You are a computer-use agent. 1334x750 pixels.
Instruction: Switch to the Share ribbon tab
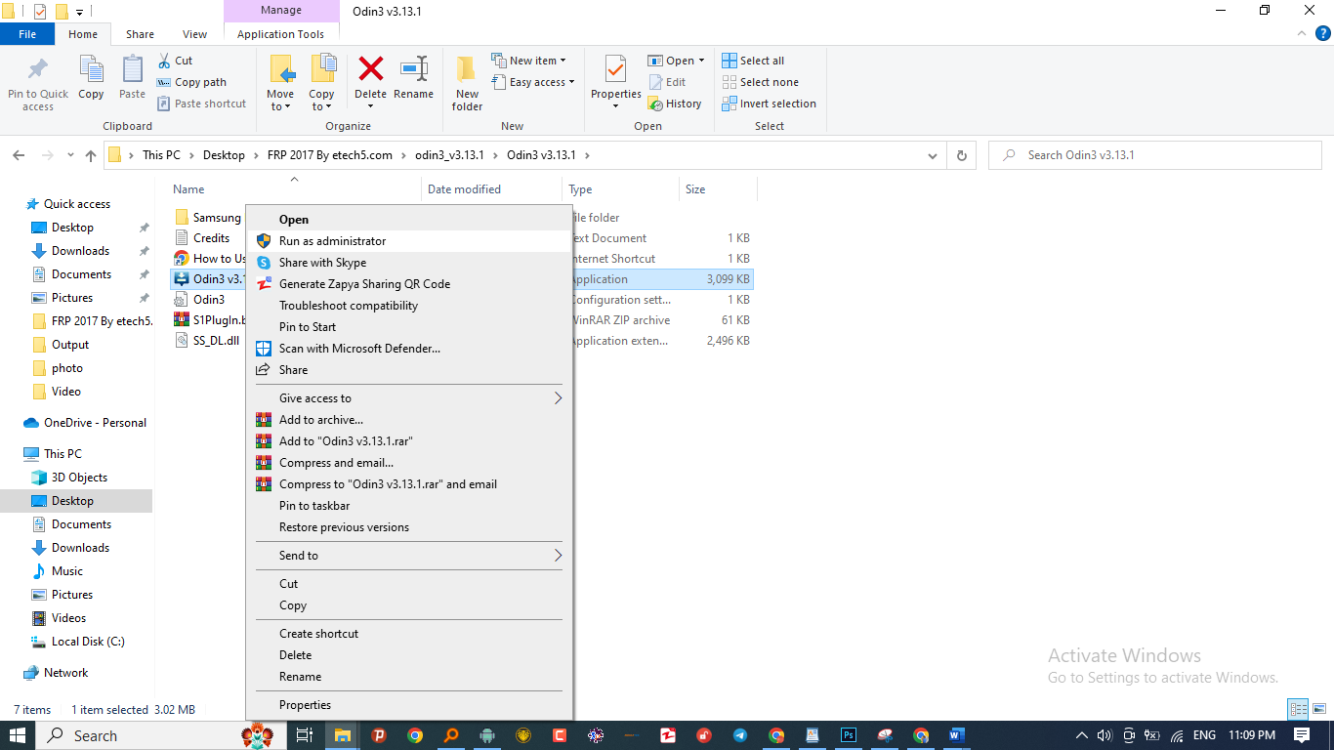click(140, 34)
